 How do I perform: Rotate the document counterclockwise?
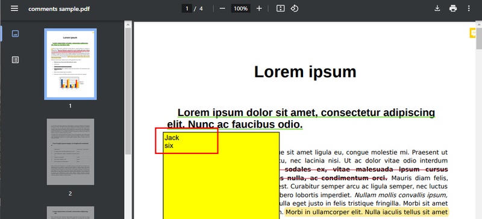(x=295, y=8)
